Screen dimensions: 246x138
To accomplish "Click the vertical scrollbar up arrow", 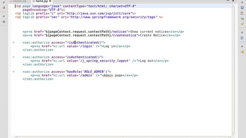I will tap(233, 6).
